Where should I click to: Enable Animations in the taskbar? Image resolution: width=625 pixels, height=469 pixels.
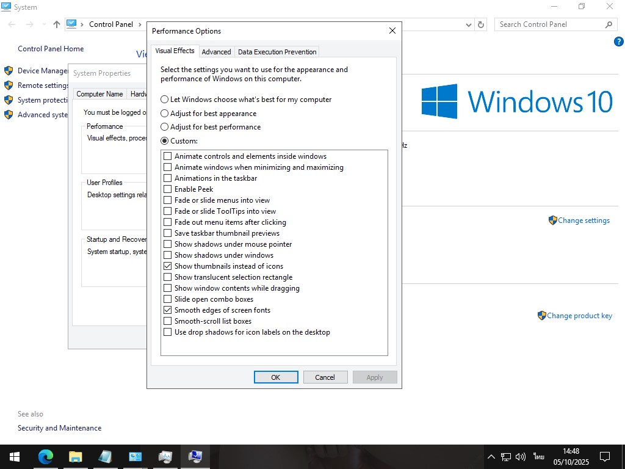[167, 178]
